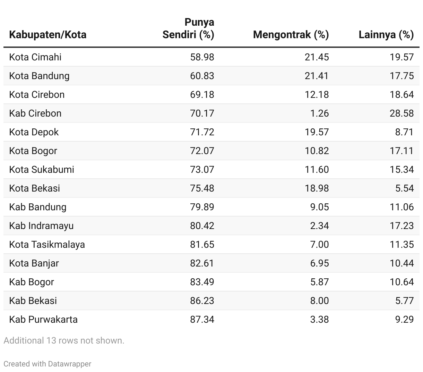Select the Kota Bandung row label
Image resolution: width=423 pixels, height=372 pixels.
point(39,76)
